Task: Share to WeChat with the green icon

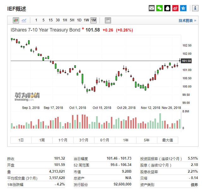Action: pos(159,8)
